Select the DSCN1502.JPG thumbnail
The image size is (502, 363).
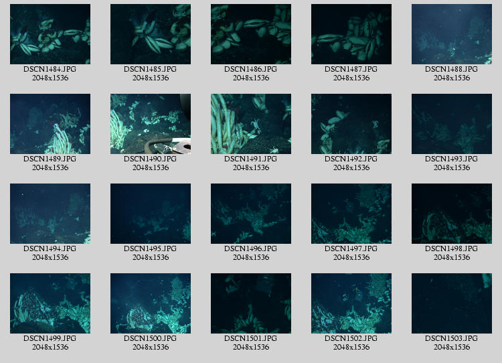351,303
